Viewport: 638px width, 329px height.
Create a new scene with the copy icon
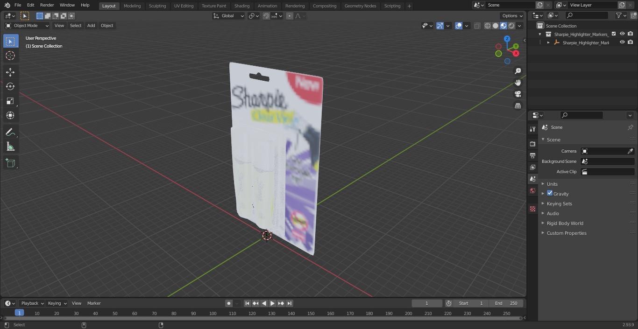539,5
